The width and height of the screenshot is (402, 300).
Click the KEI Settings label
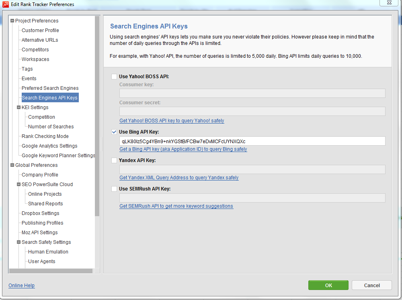coord(35,107)
